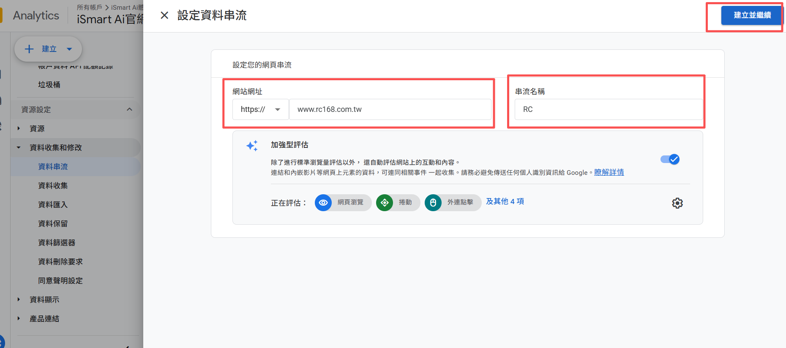Click the enhanced measurement sparkle icon
Image resolution: width=786 pixels, height=348 pixels.
(x=252, y=146)
